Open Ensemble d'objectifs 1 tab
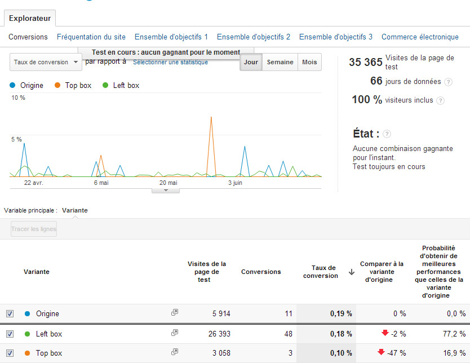This screenshot has width=470, height=363. (x=171, y=37)
